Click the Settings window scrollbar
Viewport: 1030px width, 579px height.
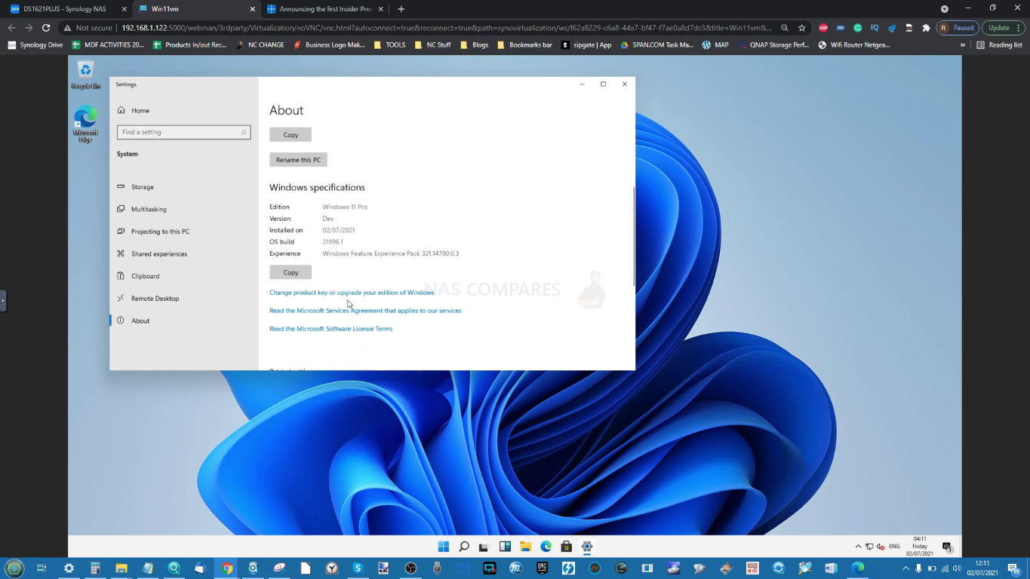pyautogui.click(x=633, y=235)
